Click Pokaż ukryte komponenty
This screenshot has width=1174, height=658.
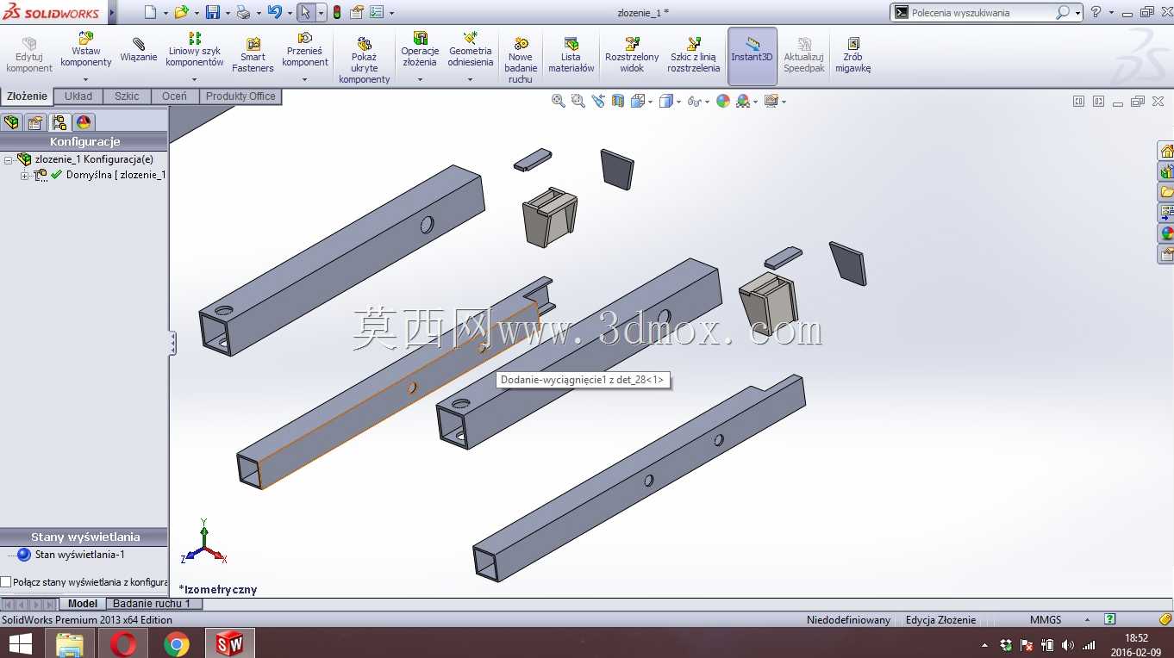[364, 60]
